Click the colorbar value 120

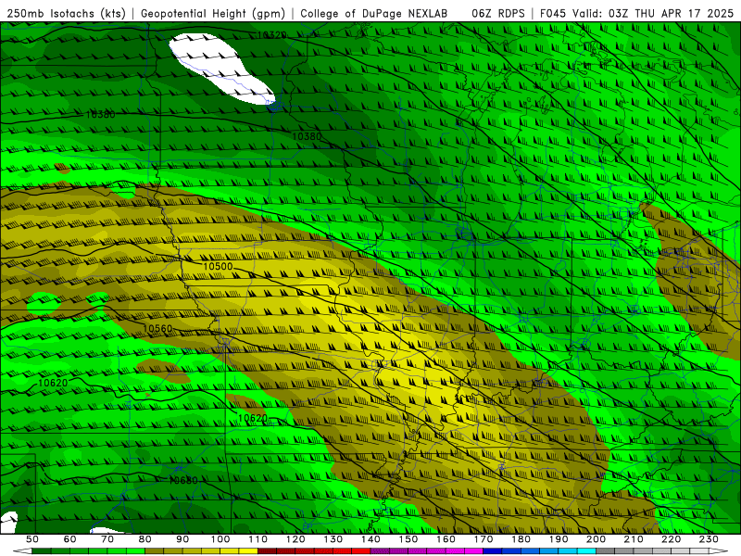coord(295,539)
